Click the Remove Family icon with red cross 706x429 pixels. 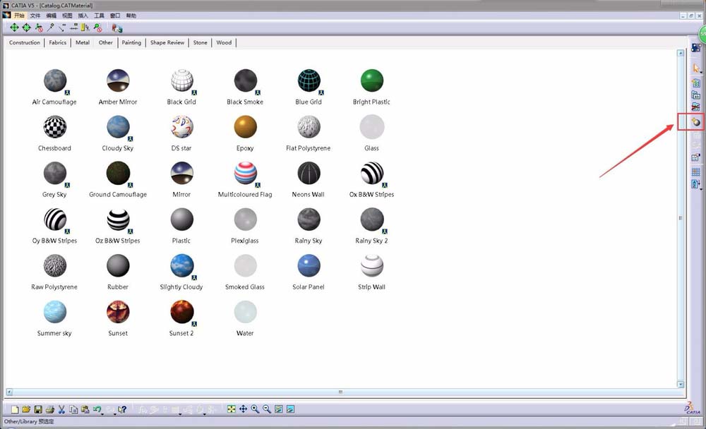695,107
